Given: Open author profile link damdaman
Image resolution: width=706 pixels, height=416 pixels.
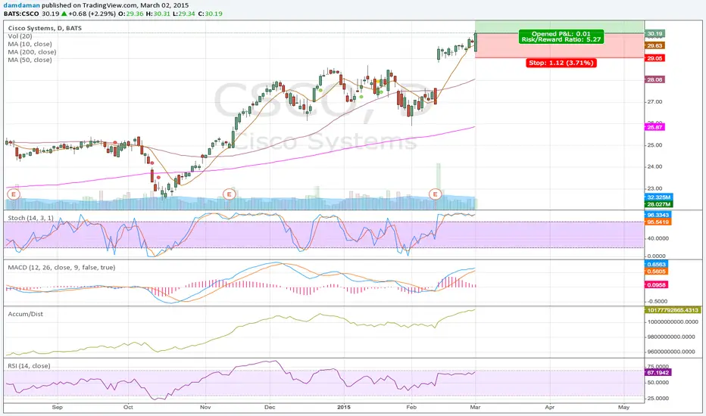Looking at the screenshot, I should pyautogui.click(x=22, y=5).
